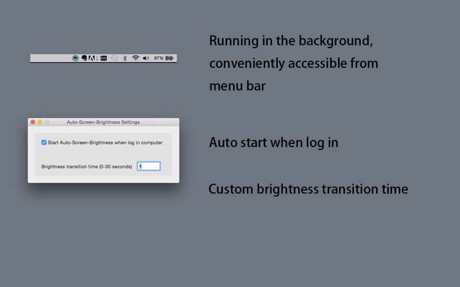Toggle Start Auto-Screen-Brightness at login checkbox
The image size is (460, 287).
coord(44,142)
